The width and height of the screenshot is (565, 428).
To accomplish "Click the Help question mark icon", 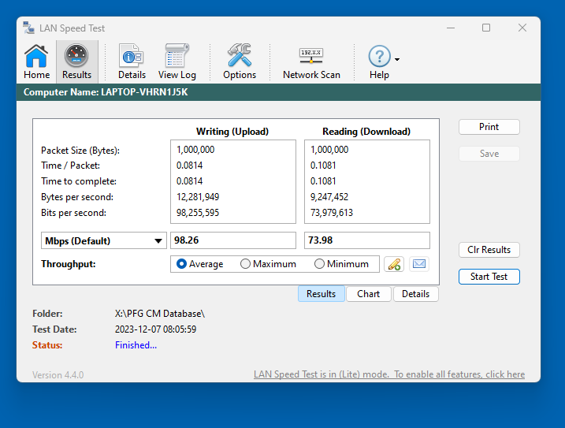I will [x=379, y=57].
